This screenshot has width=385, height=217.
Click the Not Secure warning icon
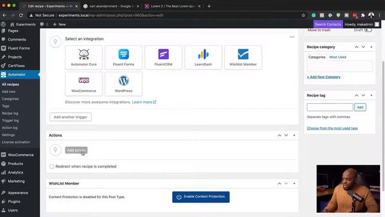click(x=31, y=15)
